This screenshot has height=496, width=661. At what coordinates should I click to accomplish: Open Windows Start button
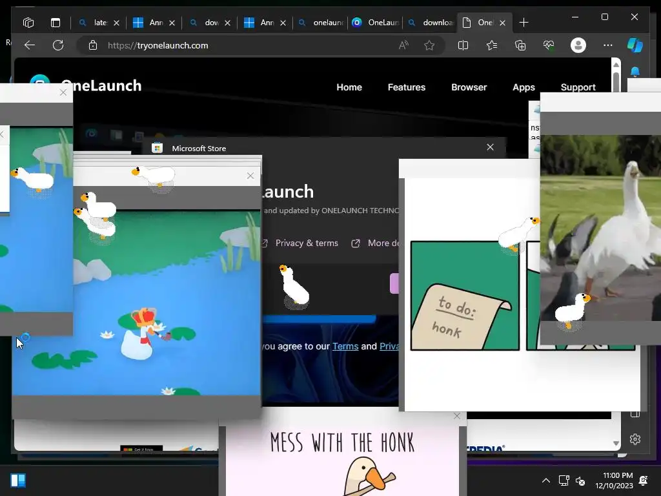[x=18, y=480]
